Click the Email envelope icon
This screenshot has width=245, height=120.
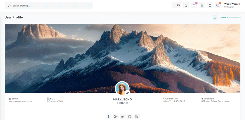point(10,98)
